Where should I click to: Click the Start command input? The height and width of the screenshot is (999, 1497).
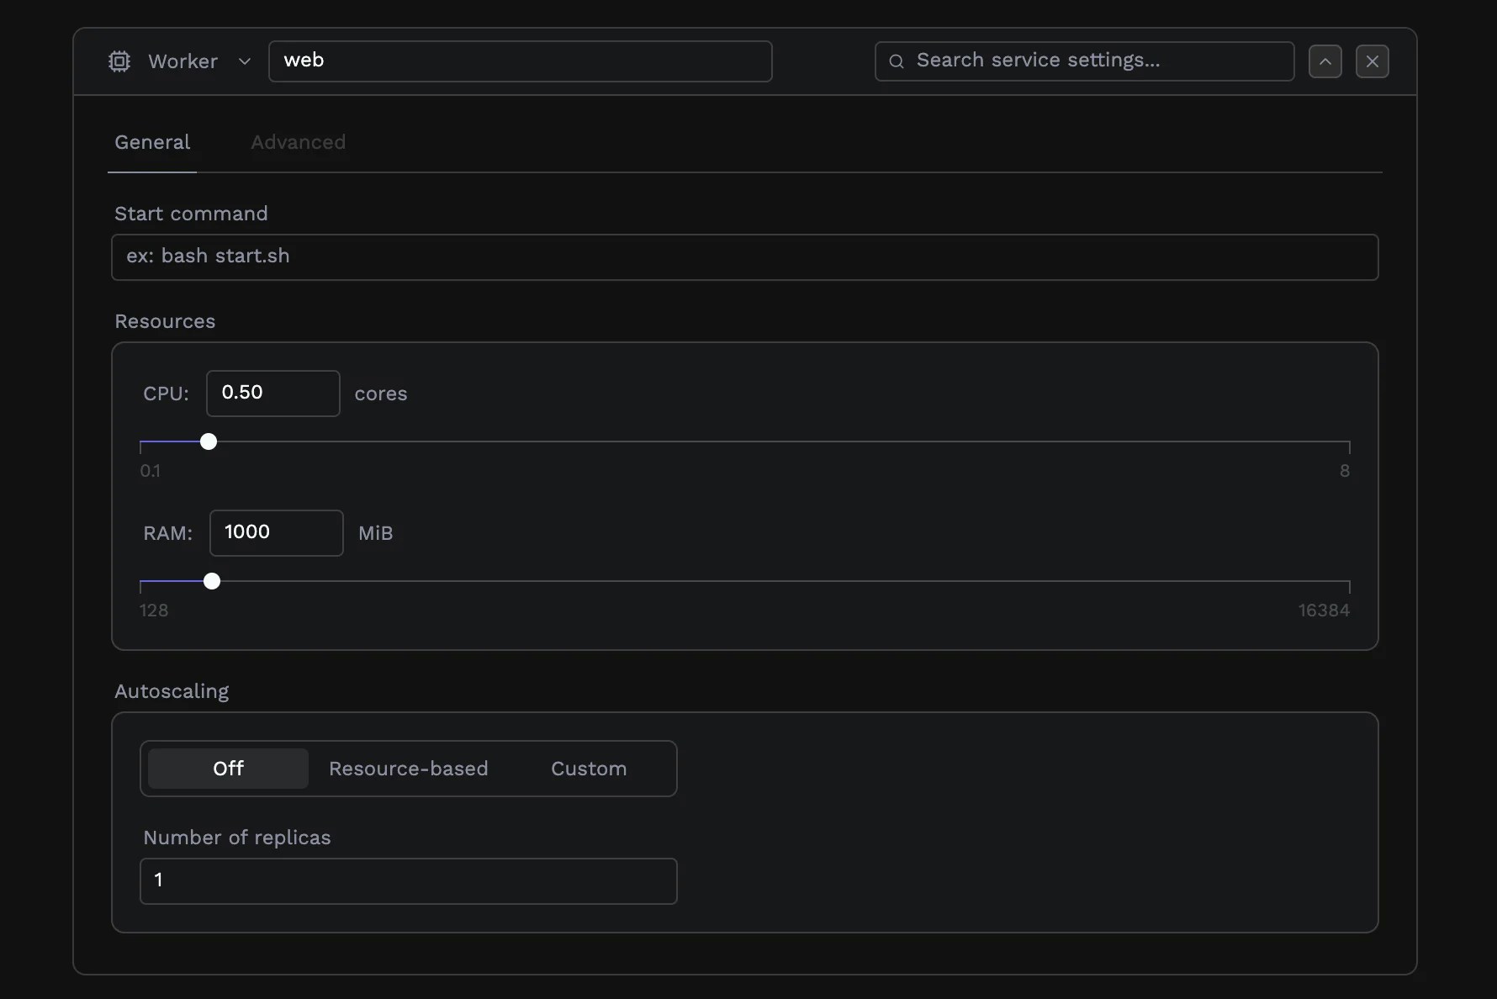point(743,257)
